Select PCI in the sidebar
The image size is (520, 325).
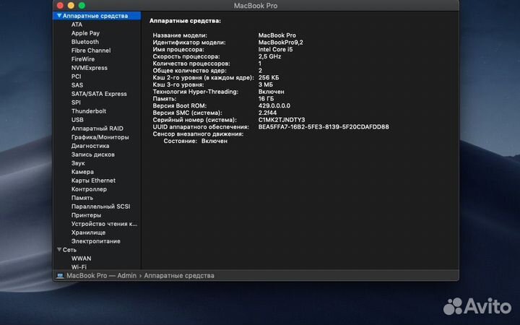click(76, 77)
